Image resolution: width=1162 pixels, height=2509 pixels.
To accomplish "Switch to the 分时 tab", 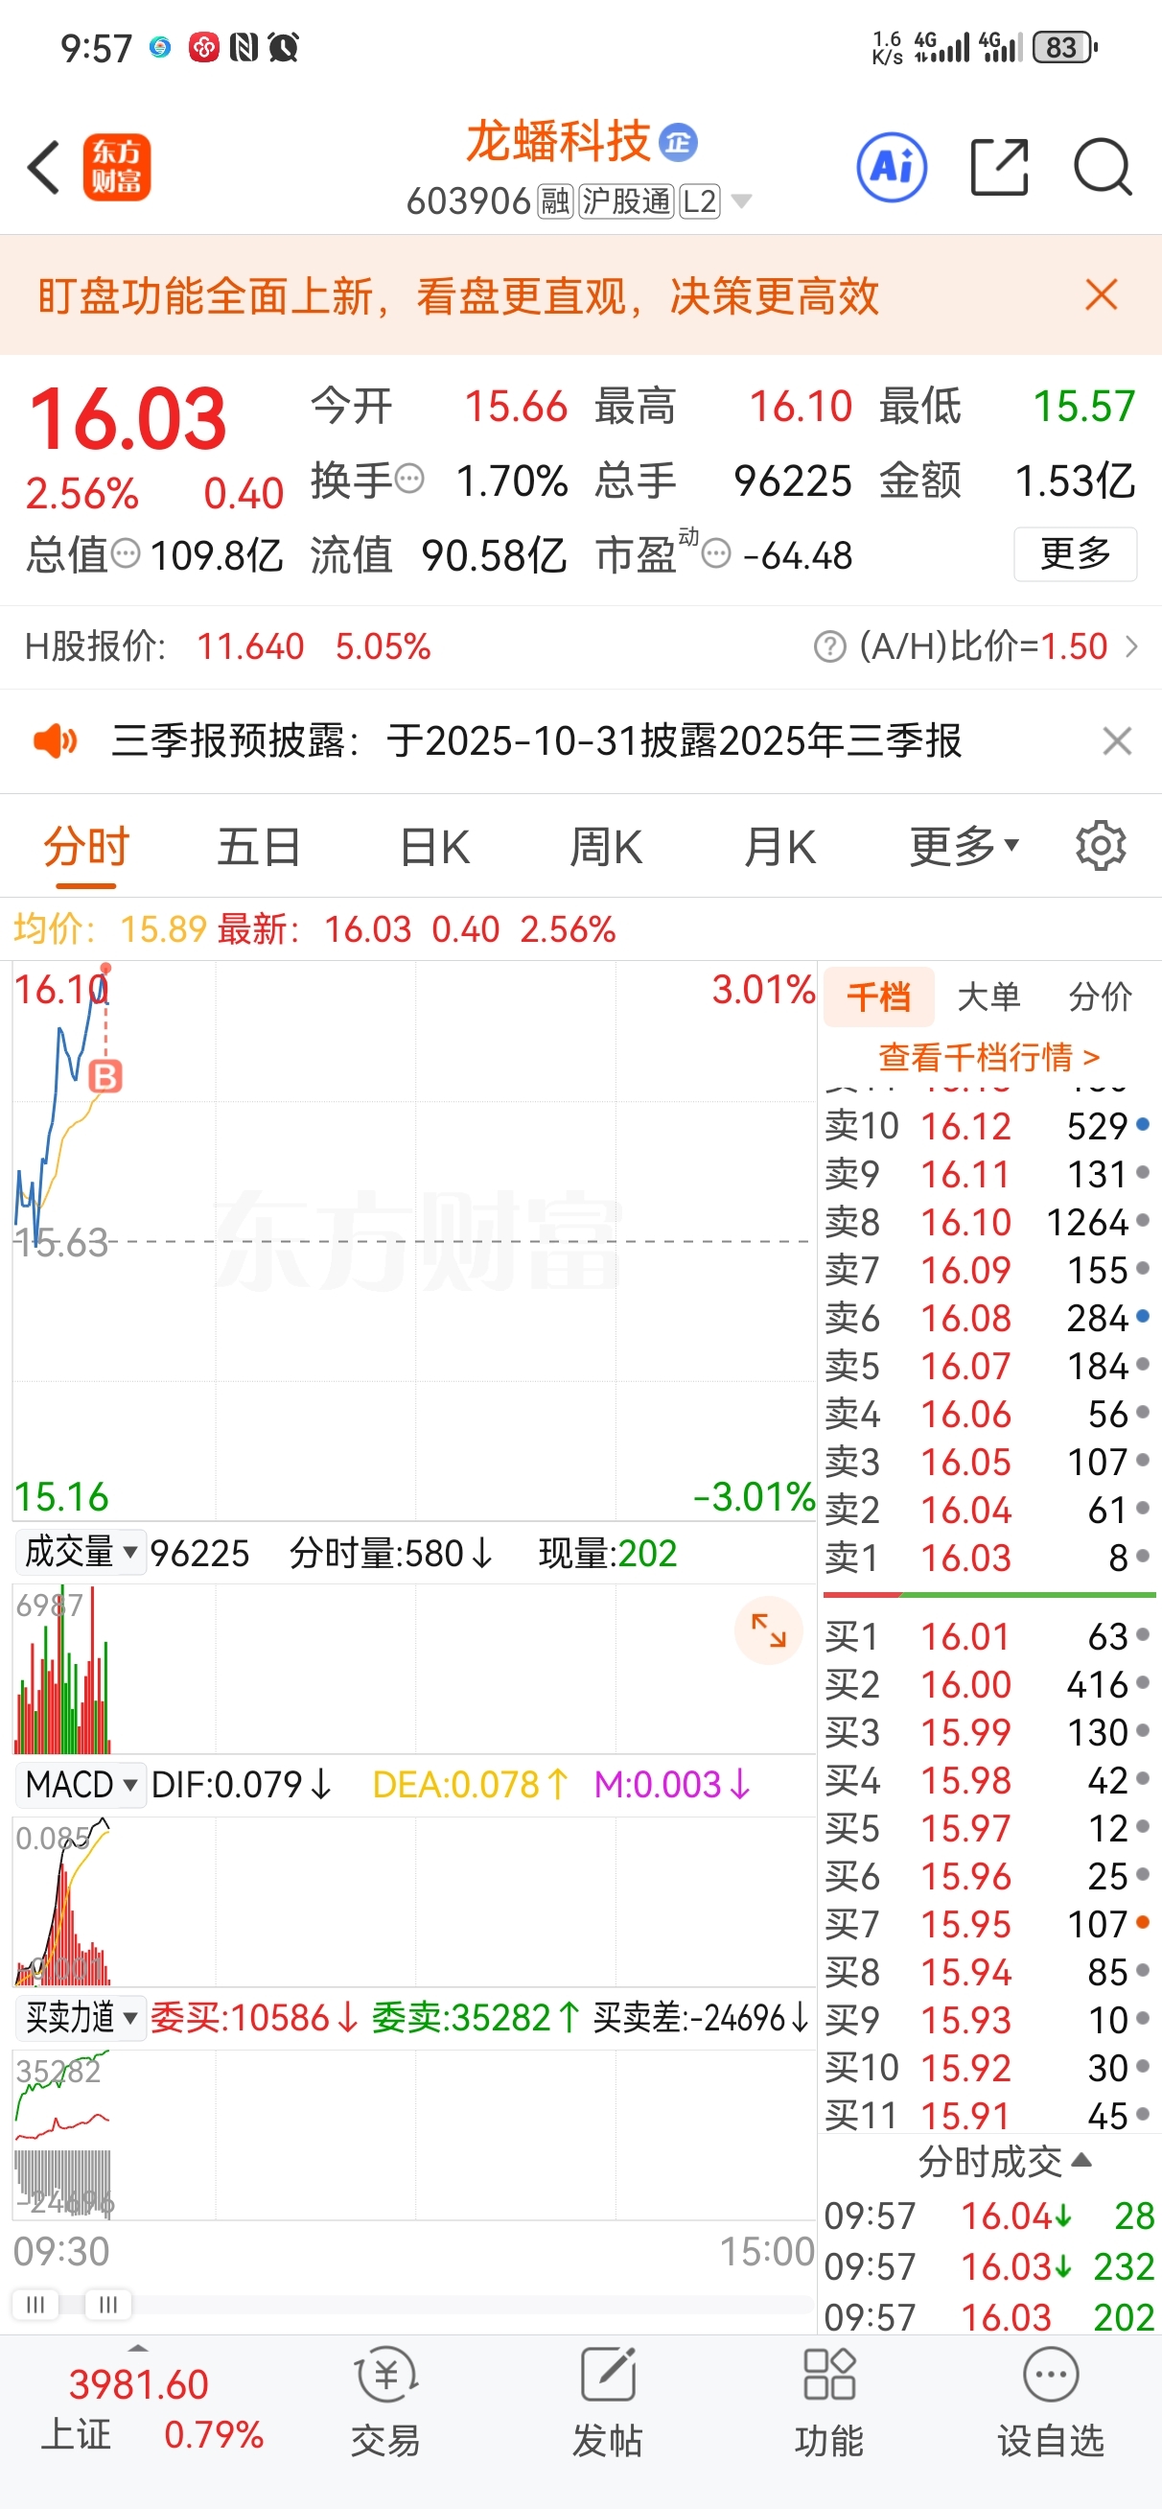I will click(85, 845).
